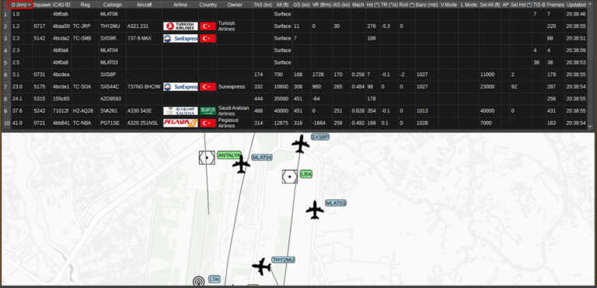Sort table by ICAO ID column header

click(61, 5)
